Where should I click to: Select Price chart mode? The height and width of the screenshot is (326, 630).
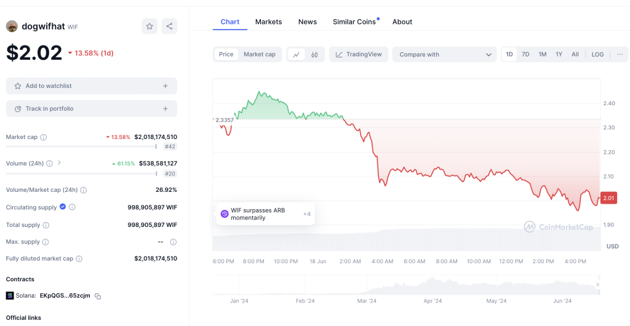point(226,55)
